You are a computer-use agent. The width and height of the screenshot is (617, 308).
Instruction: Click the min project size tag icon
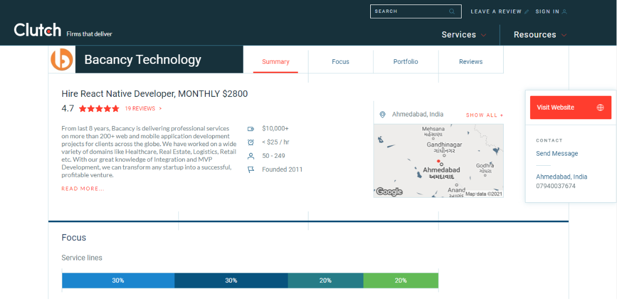251,128
